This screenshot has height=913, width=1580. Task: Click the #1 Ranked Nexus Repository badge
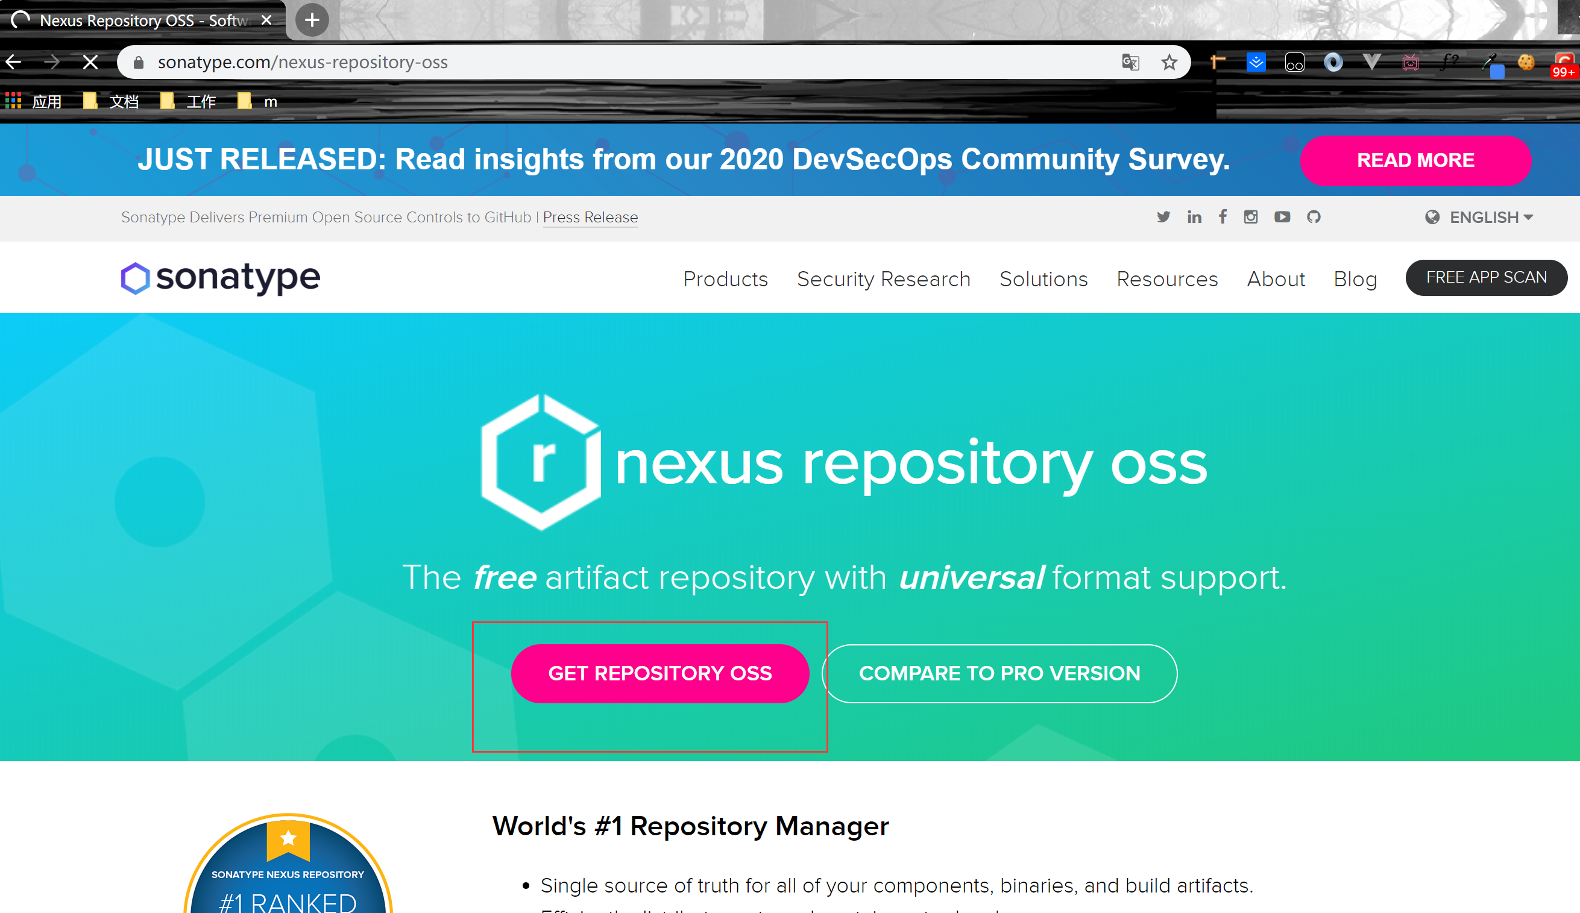coord(288,864)
